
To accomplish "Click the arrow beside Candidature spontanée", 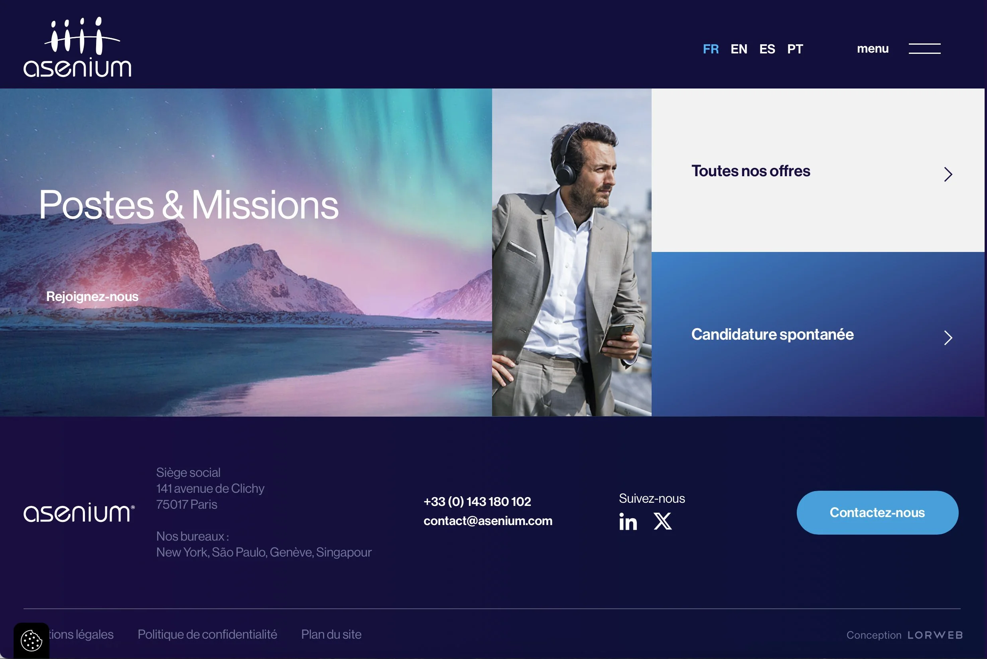I will (948, 338).
